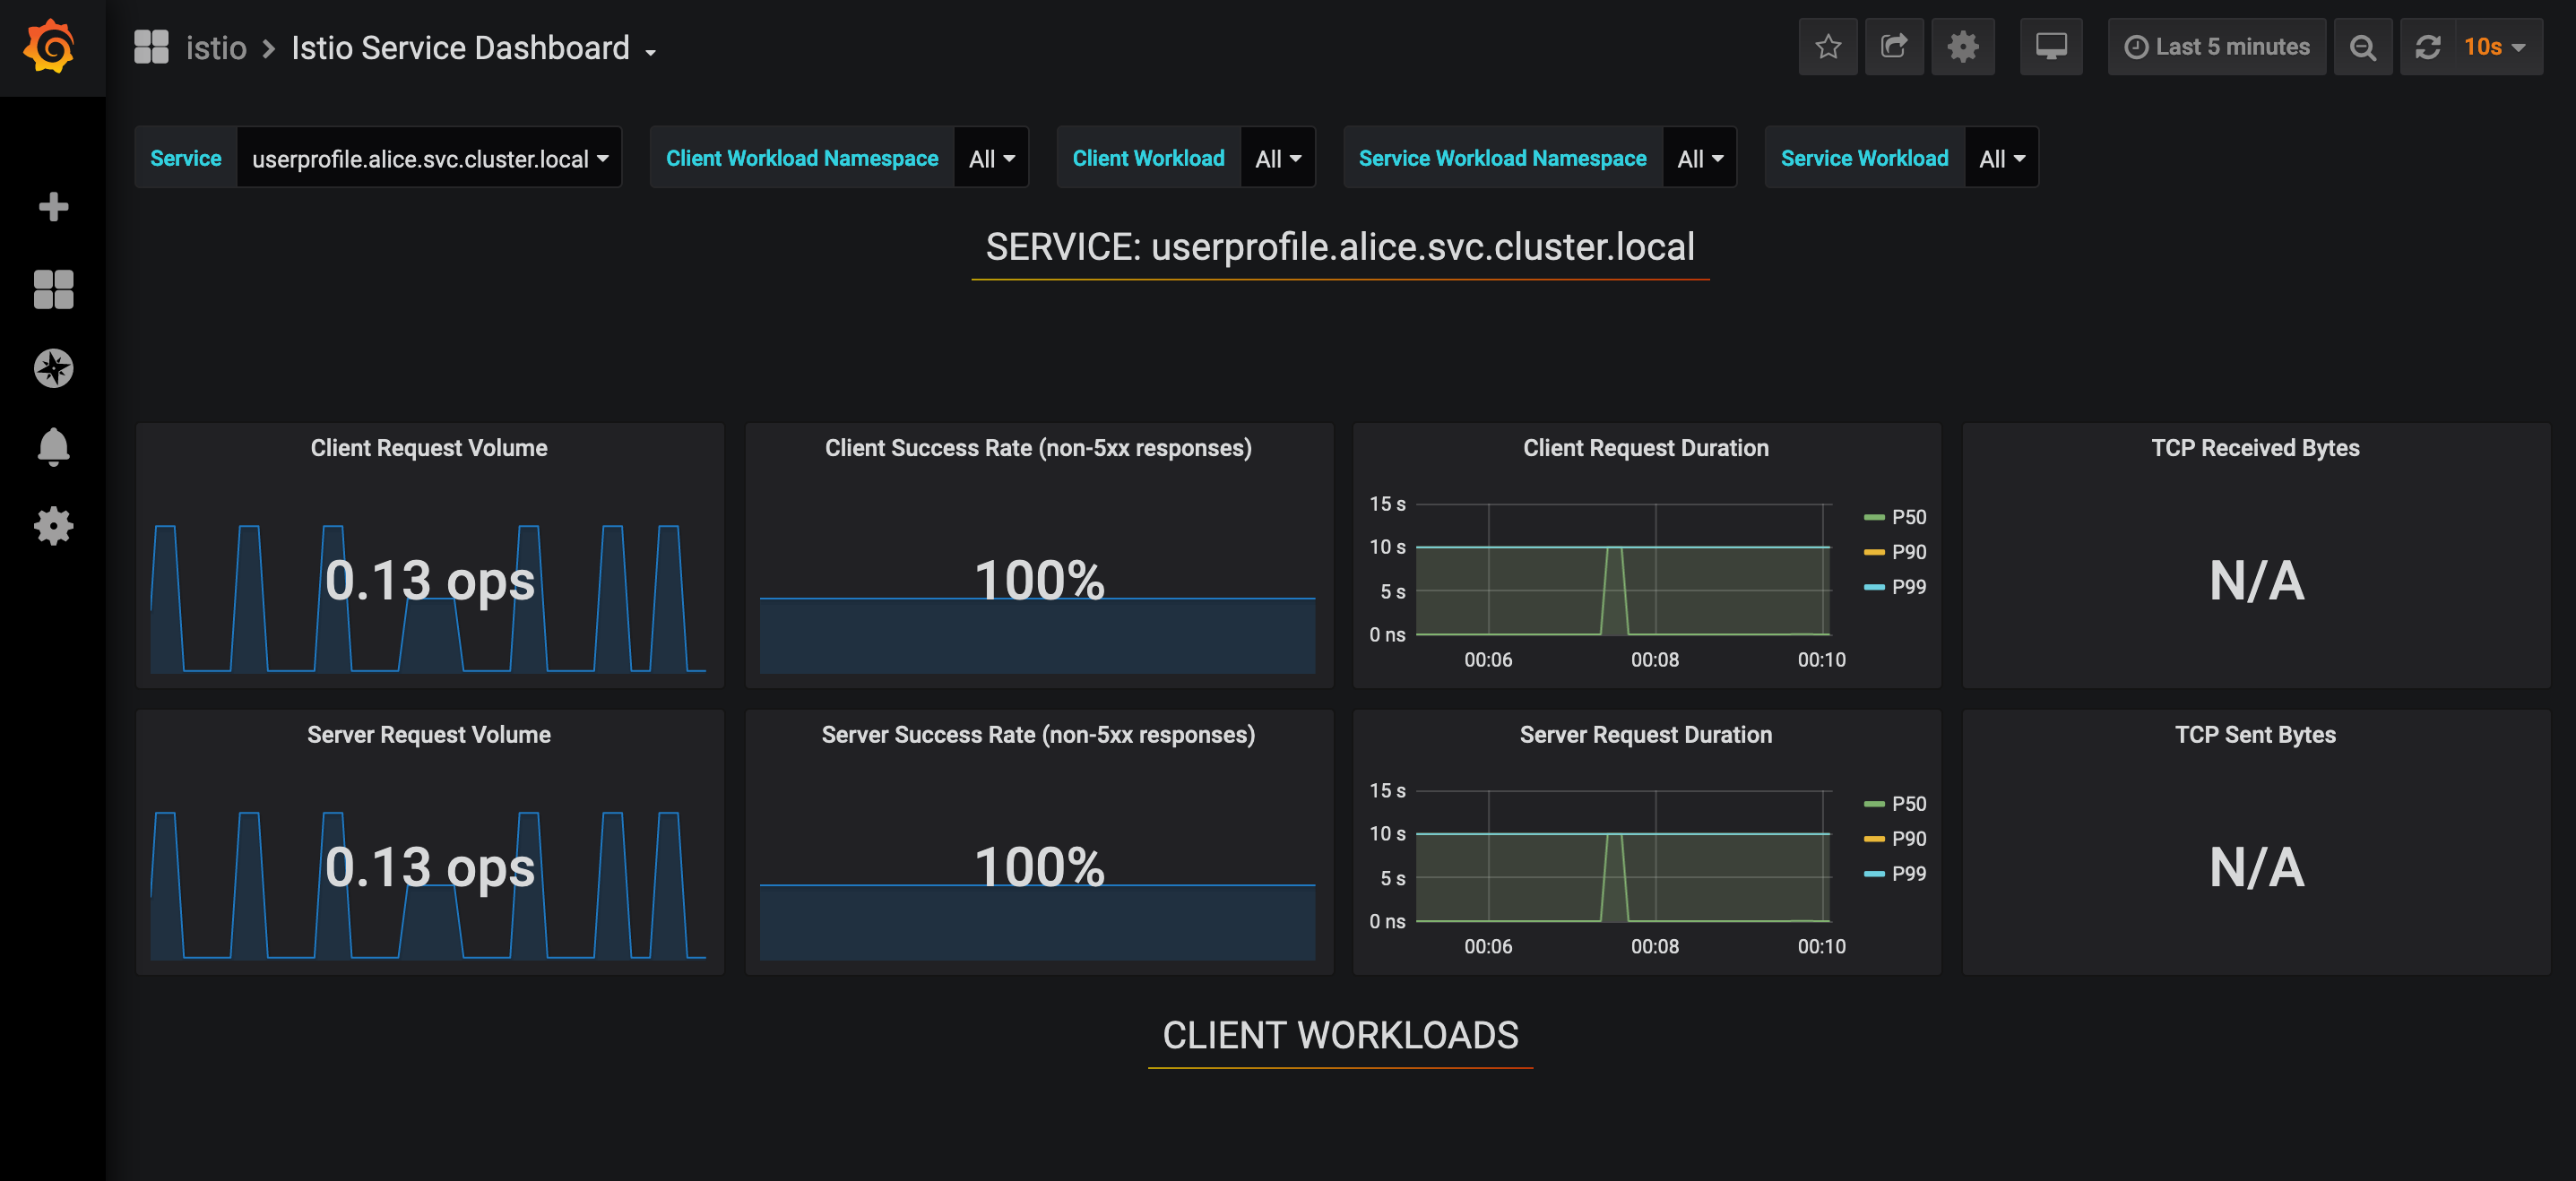This screenshot has width=2576, height=1181.
Task: Cycle view mode with monitor icon
Action: pyautogui.click(x=2051, y=47)
